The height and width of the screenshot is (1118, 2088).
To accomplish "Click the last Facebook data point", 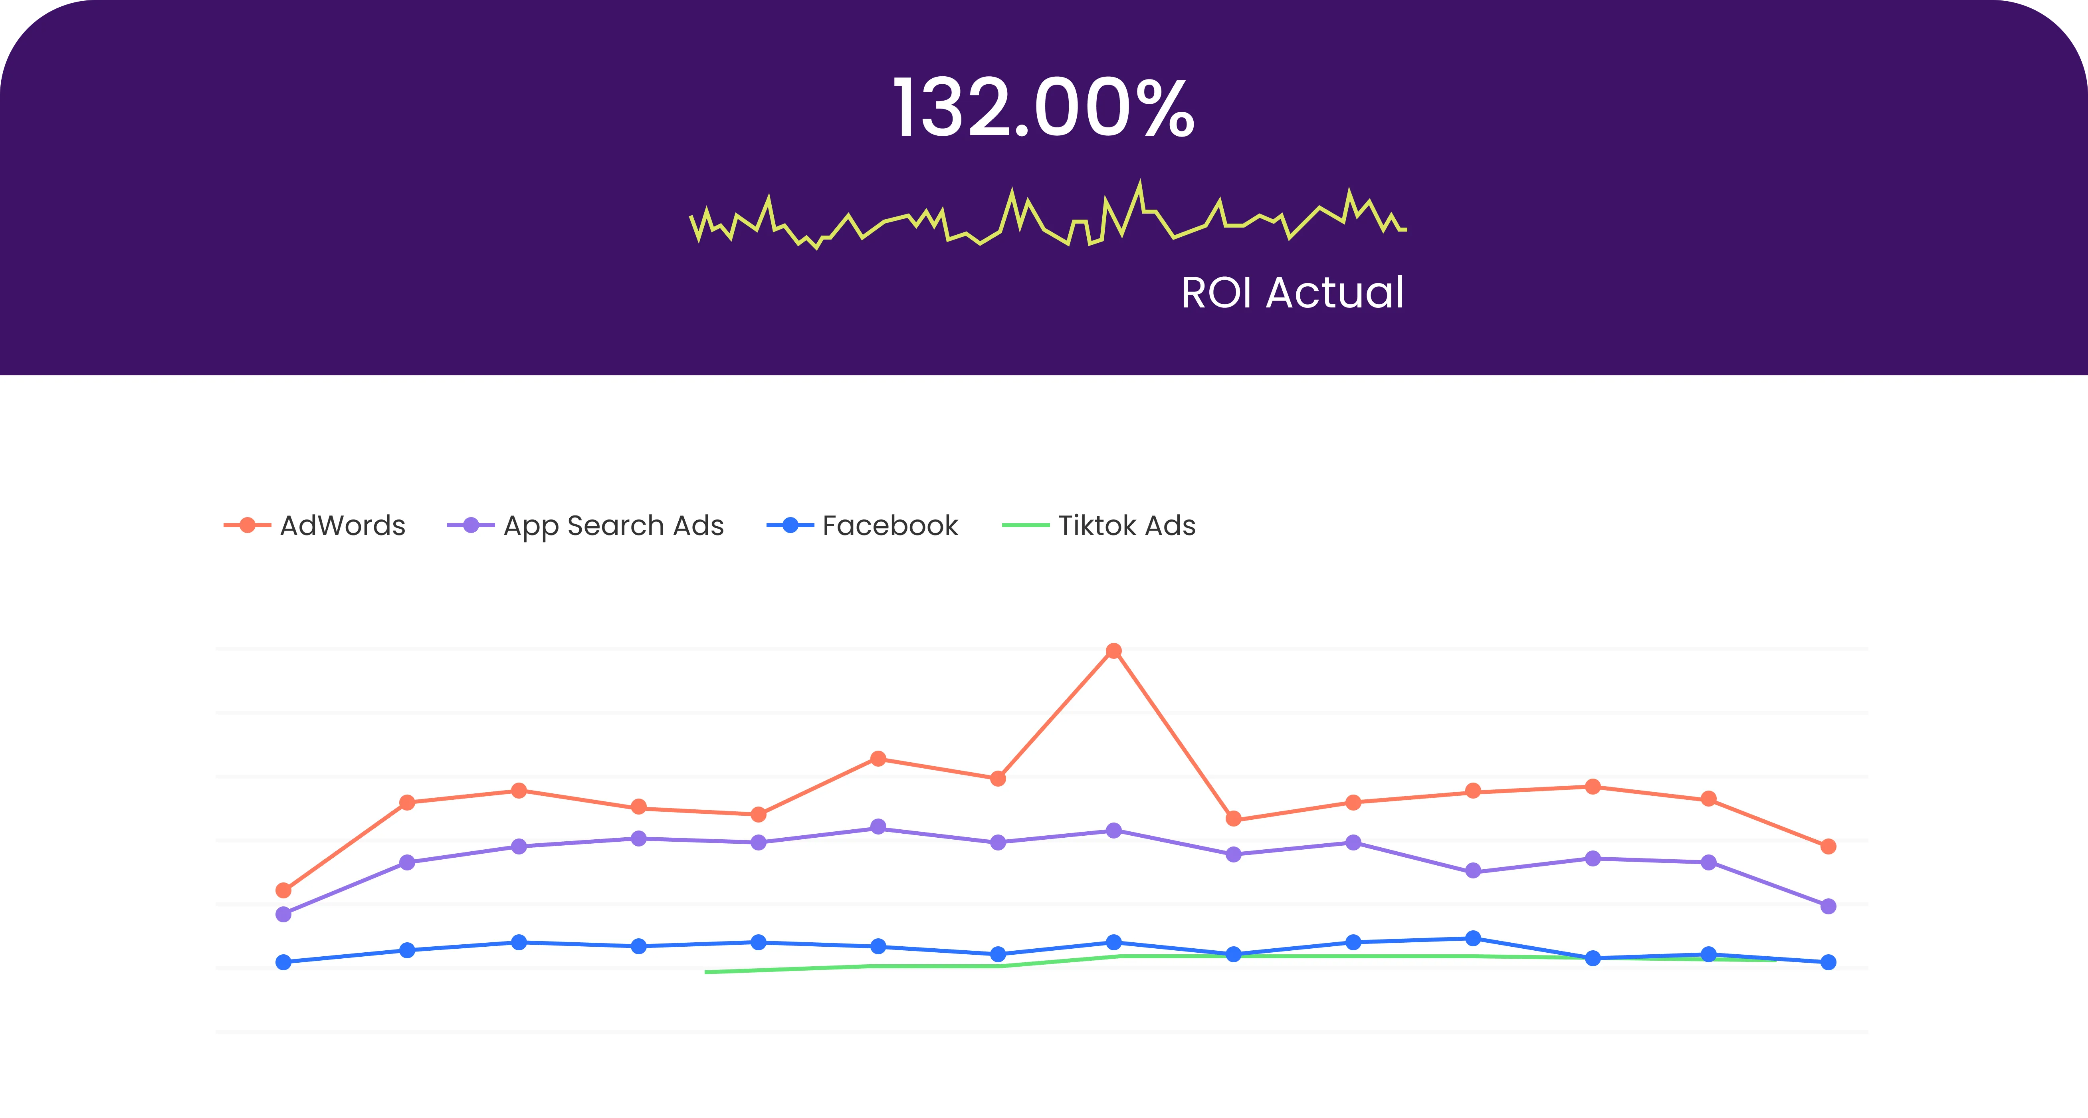I will pos(1828,962).
